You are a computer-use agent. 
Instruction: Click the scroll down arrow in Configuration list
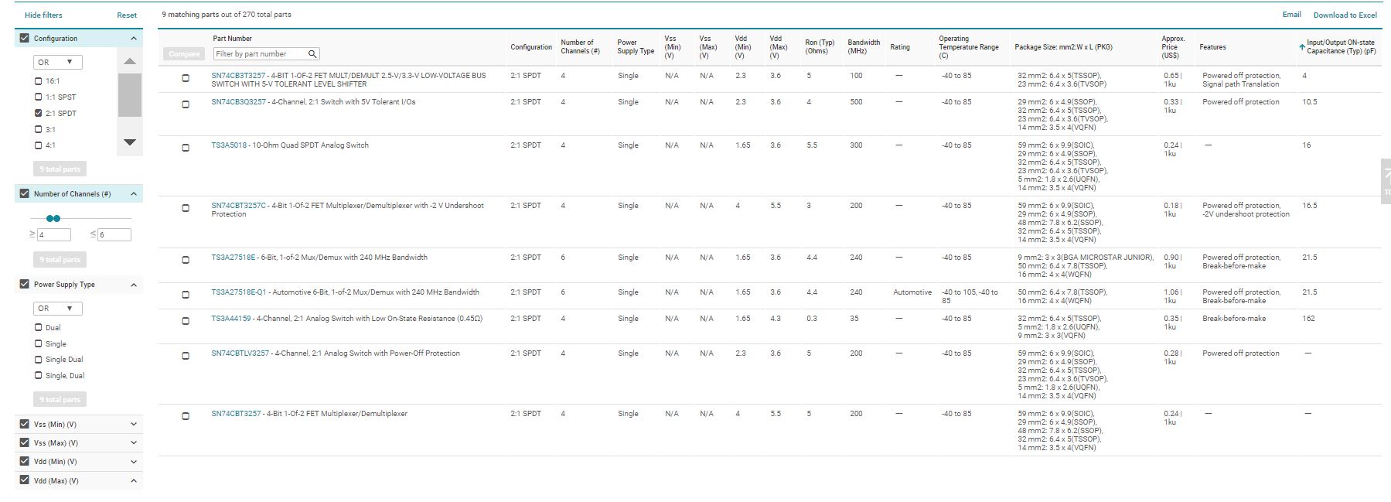(x=130, y=142)
